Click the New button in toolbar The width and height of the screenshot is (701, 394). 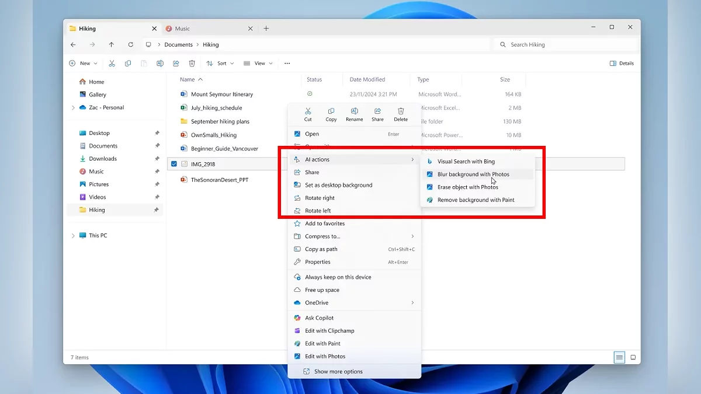click(83, 63)
